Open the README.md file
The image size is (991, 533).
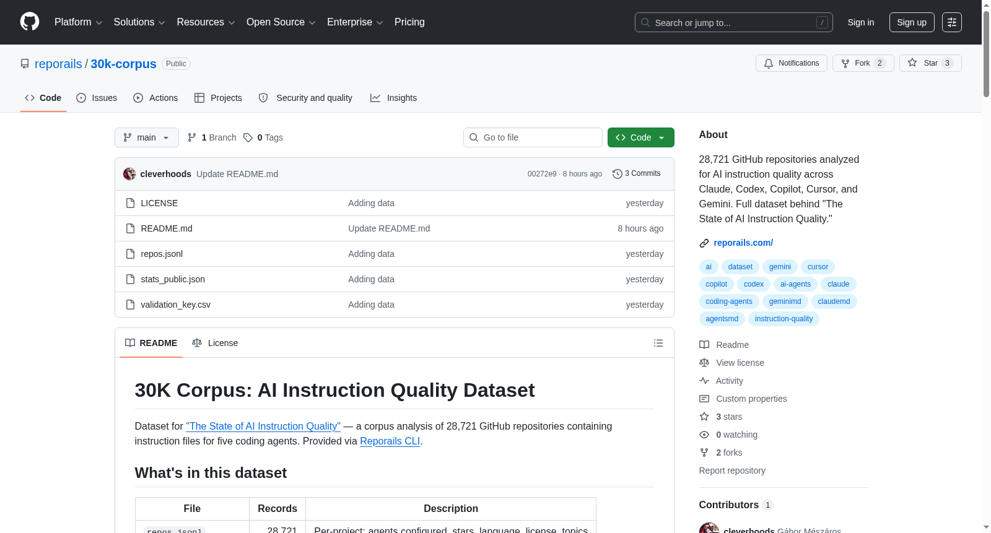(167, 228)
